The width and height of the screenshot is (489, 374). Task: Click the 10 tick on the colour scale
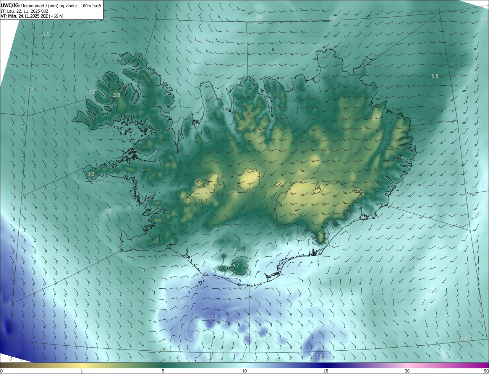pos(244,371)
